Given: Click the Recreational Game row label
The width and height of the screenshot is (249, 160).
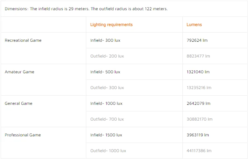Looking at the screenshot, I should tap(23, 40).
